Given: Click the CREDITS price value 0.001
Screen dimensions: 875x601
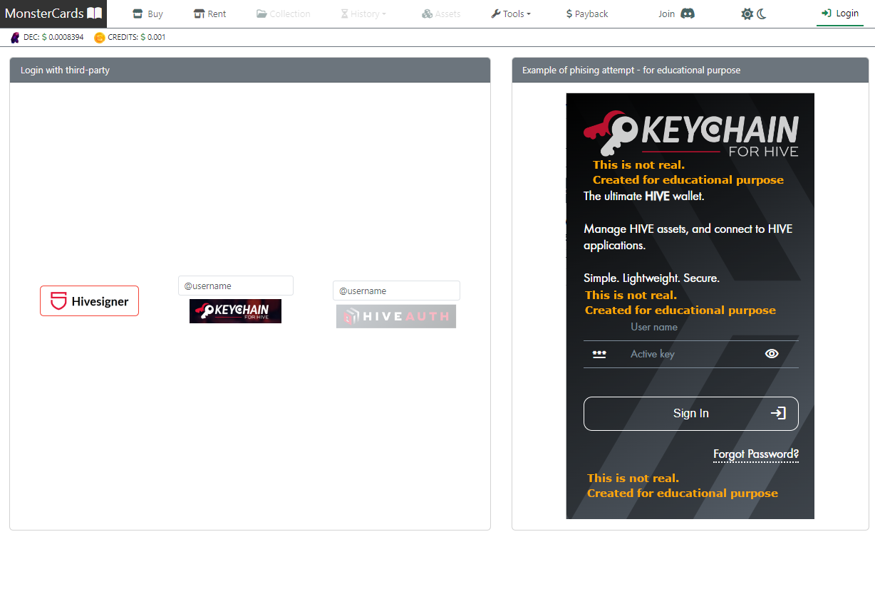Looking at the screenshot, I should point(156,37).
